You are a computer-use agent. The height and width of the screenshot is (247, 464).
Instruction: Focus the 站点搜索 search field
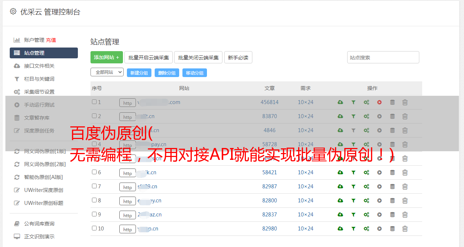(x=383, y=57)
